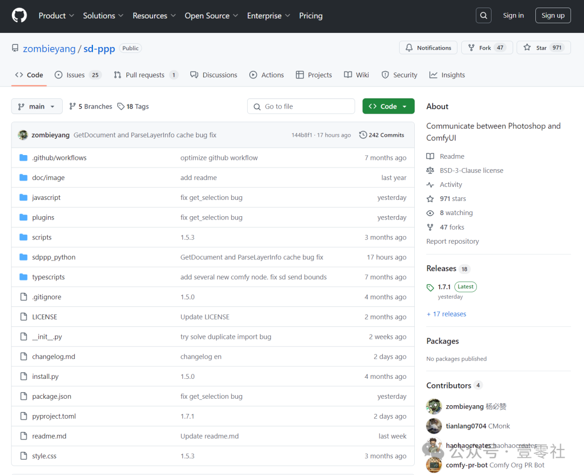View the 18 Tags link

(x=133, y=106)
